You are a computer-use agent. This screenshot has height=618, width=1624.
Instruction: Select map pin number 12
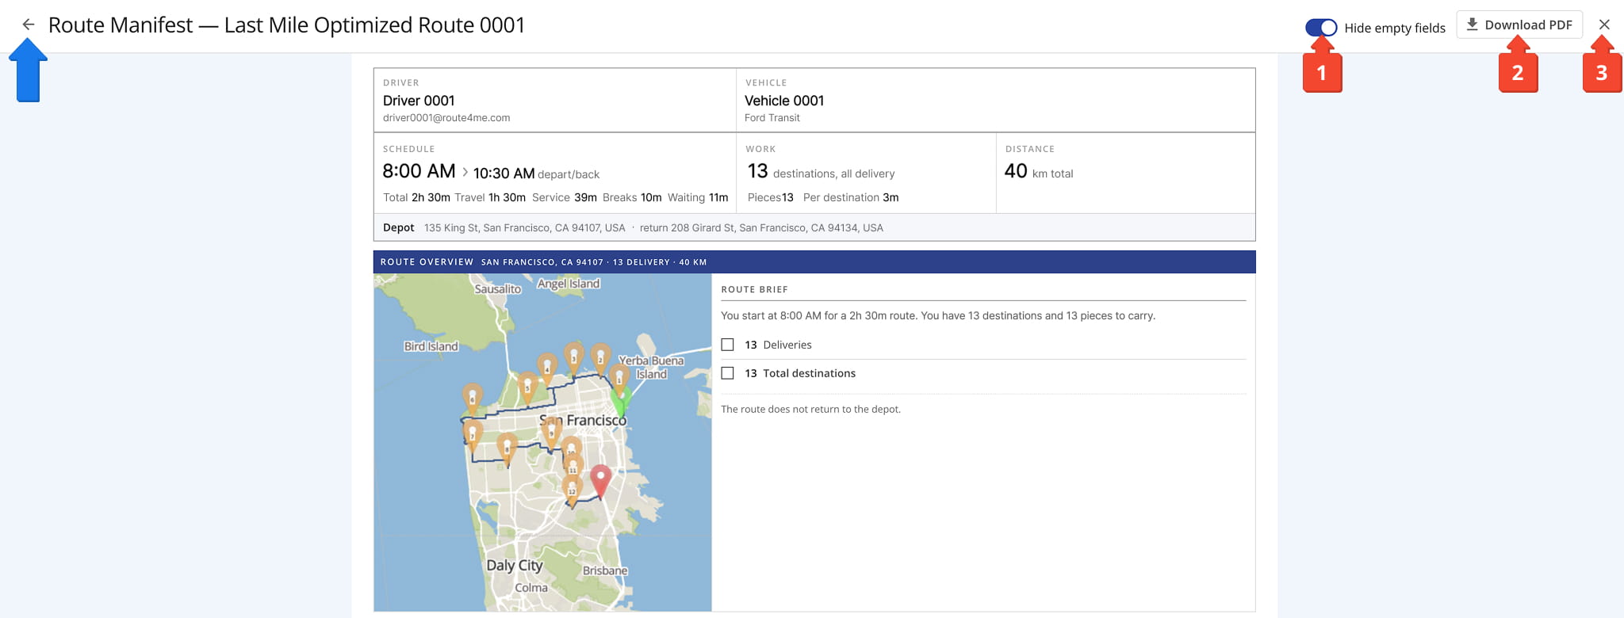572,488
